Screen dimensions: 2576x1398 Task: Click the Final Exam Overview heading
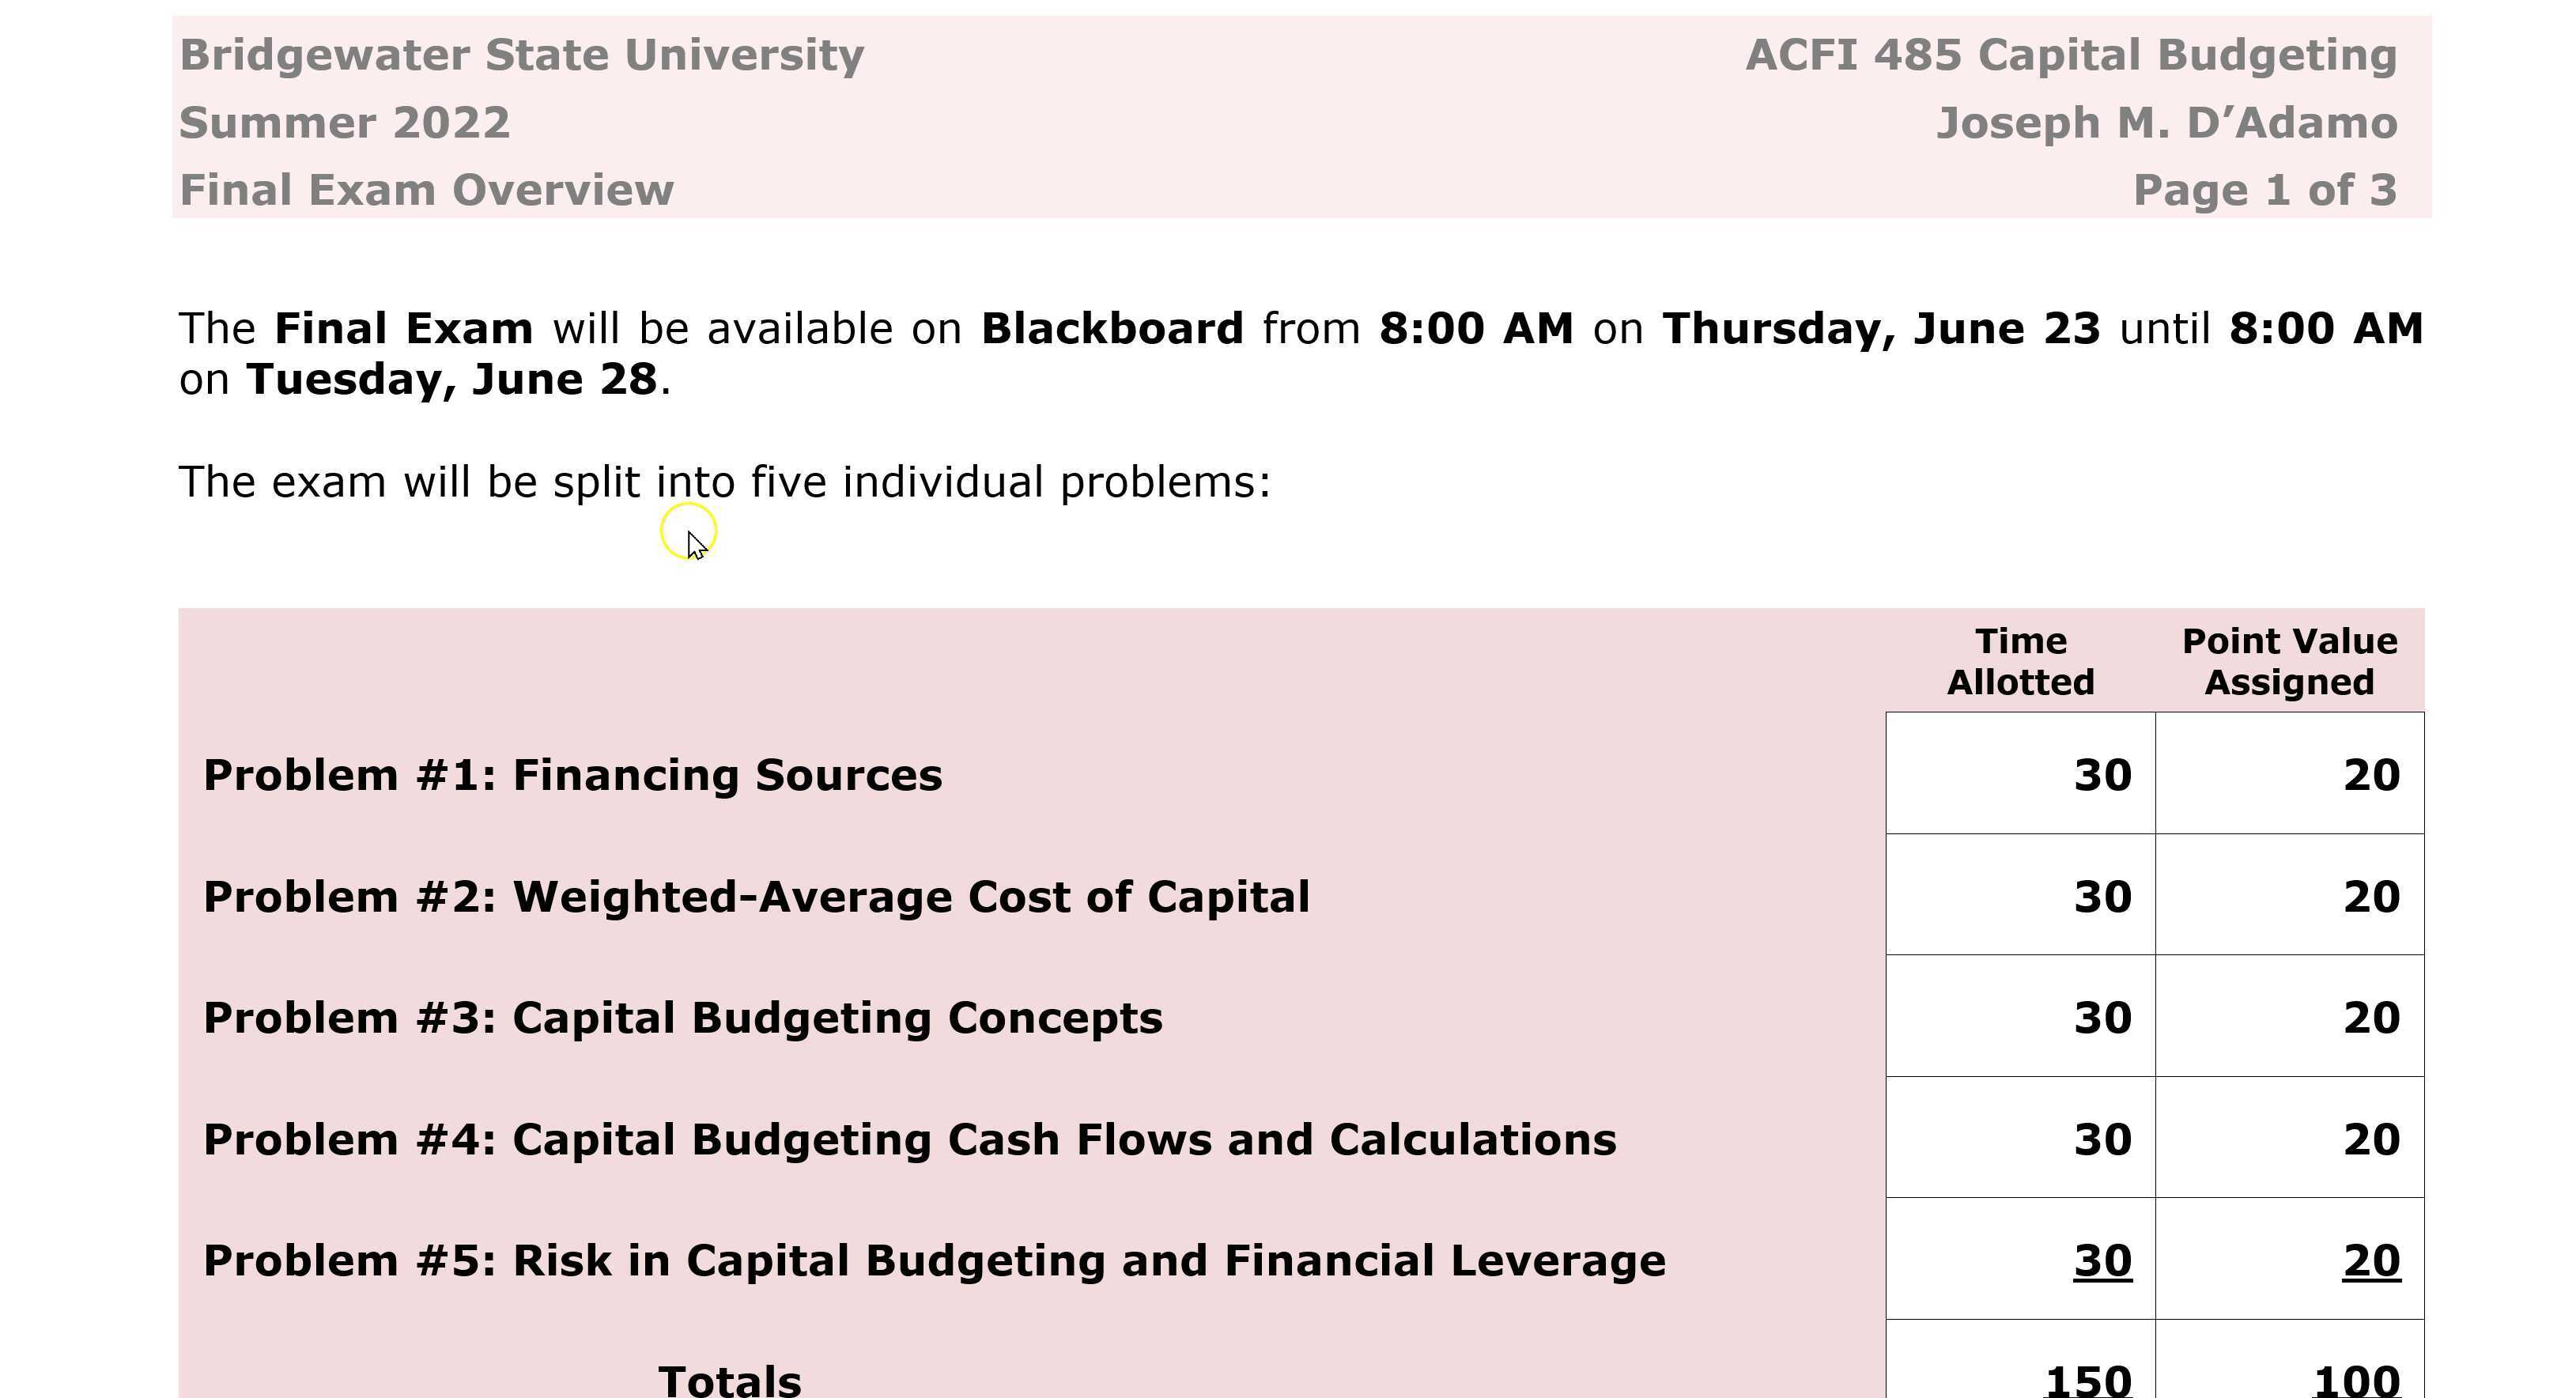pos(427,190)
